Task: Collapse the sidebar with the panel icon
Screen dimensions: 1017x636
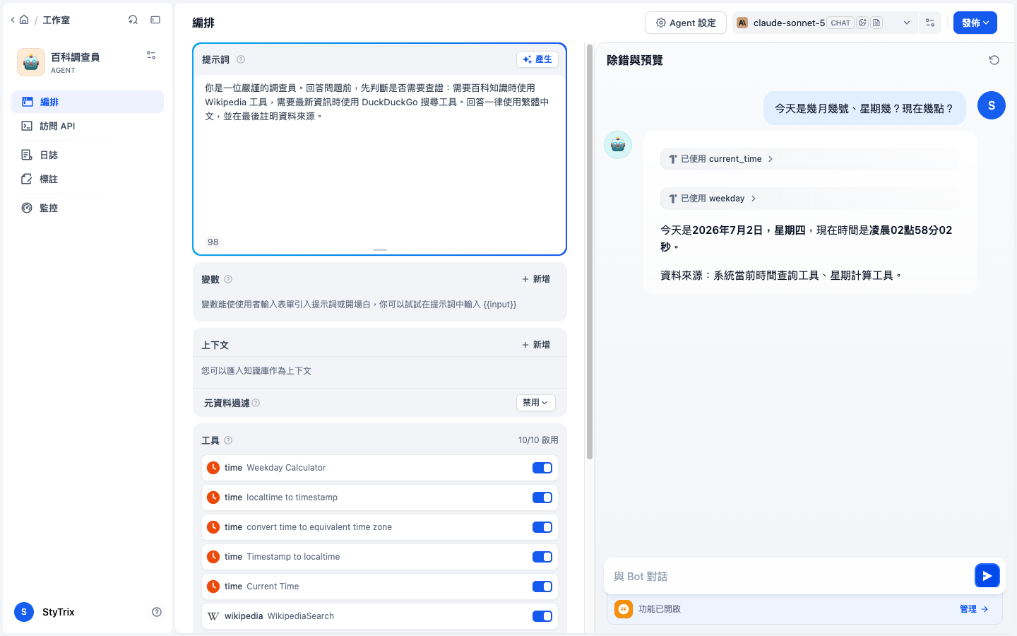Action: (155, 20)
